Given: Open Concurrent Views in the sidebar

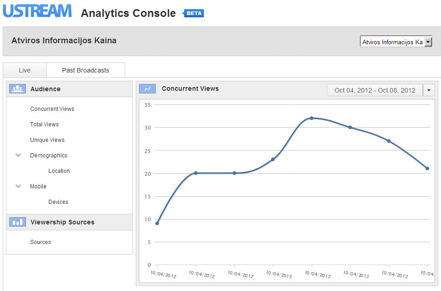Looking at the screenshot, I should coord(52,109).
